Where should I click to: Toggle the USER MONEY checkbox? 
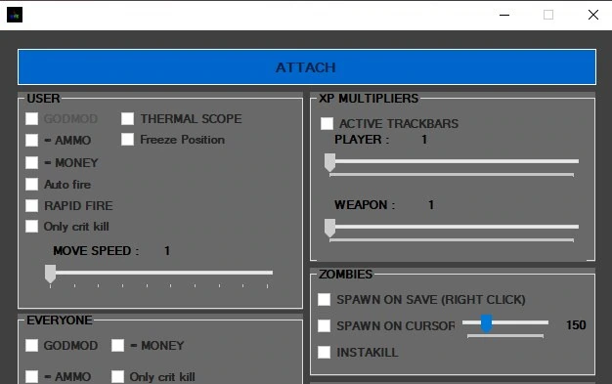click(31, 162)
